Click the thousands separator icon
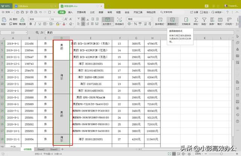 coord(140,24)
